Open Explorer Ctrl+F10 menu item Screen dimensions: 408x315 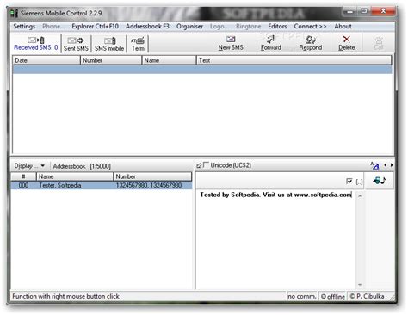click(x=95, y=27)
